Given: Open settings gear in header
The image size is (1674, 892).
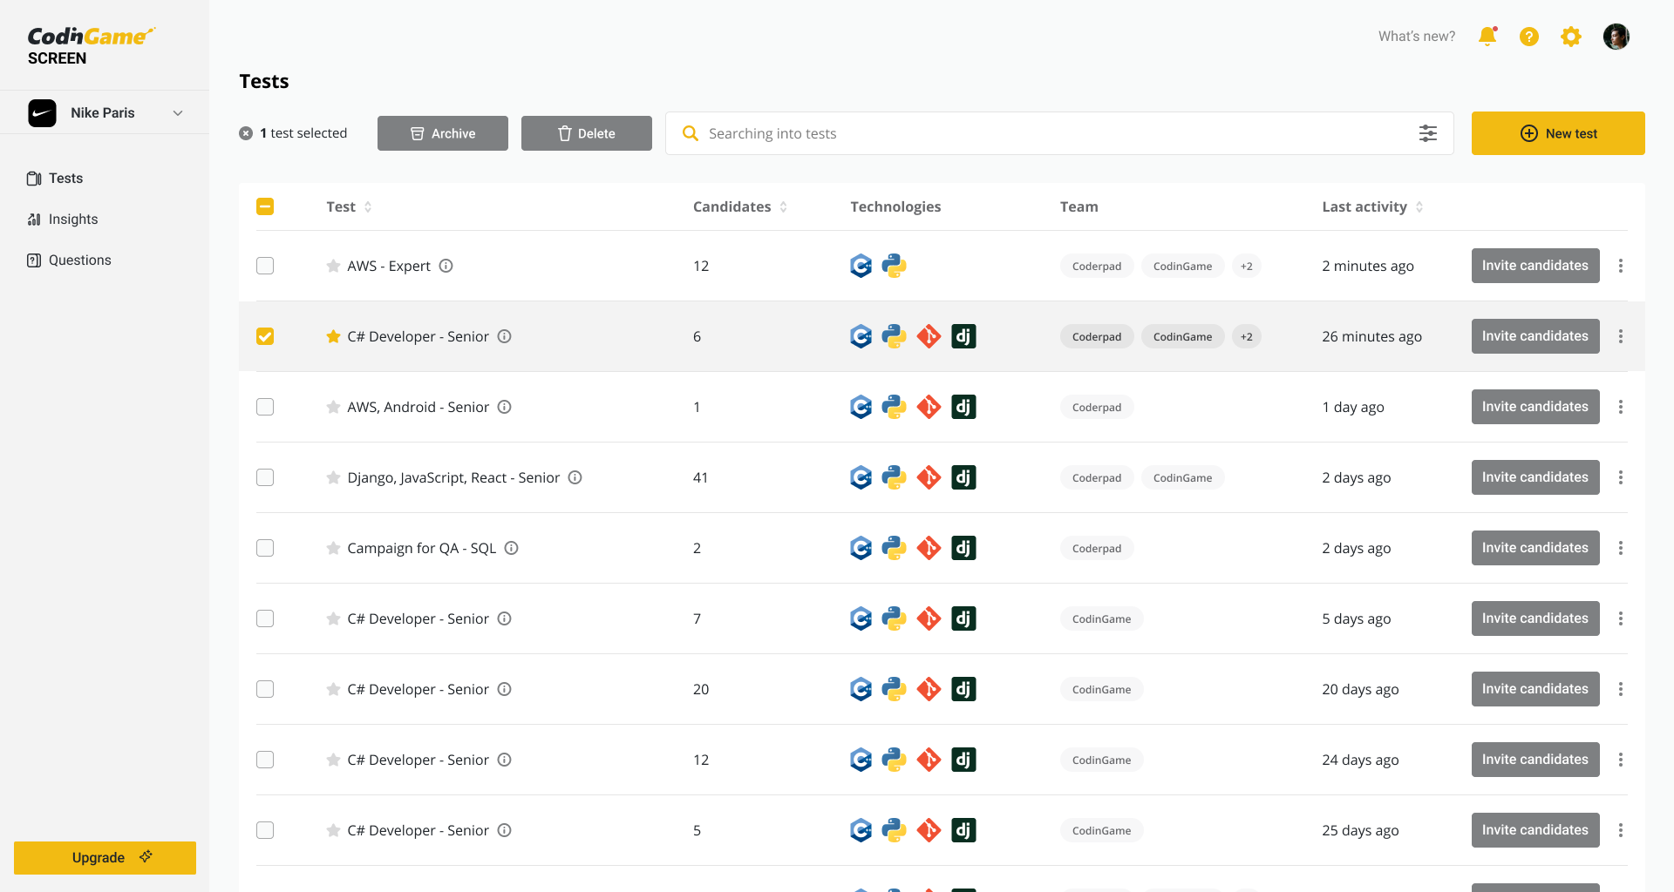Looking at the screenshot, I should coord(1571,37).
